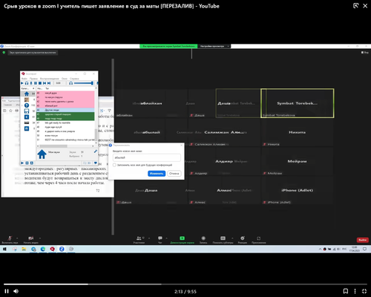Click Вид view button in Zoom top right

(x=365, y=53)
